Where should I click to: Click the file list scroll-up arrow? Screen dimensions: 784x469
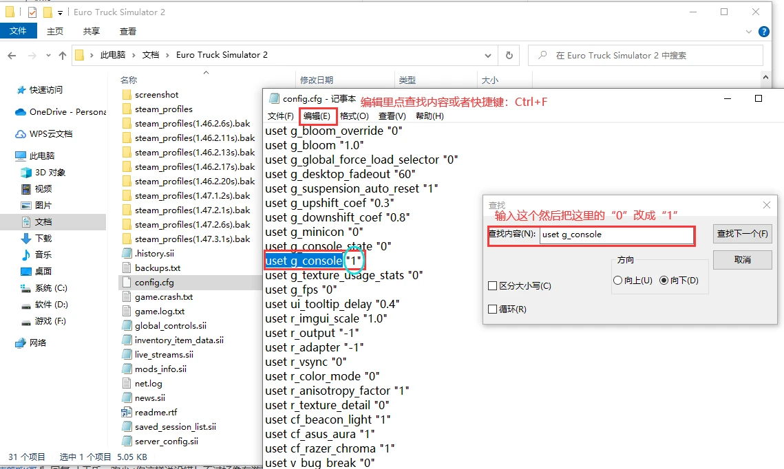coord(765,78)
